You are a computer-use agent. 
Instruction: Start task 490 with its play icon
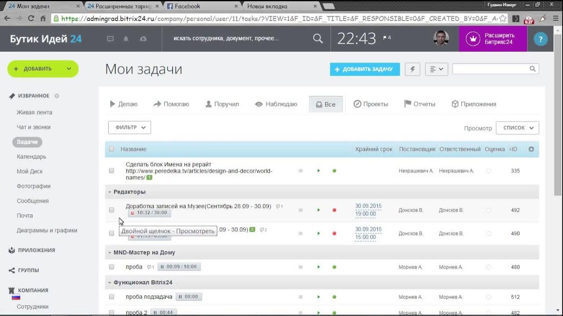point(318,233)
